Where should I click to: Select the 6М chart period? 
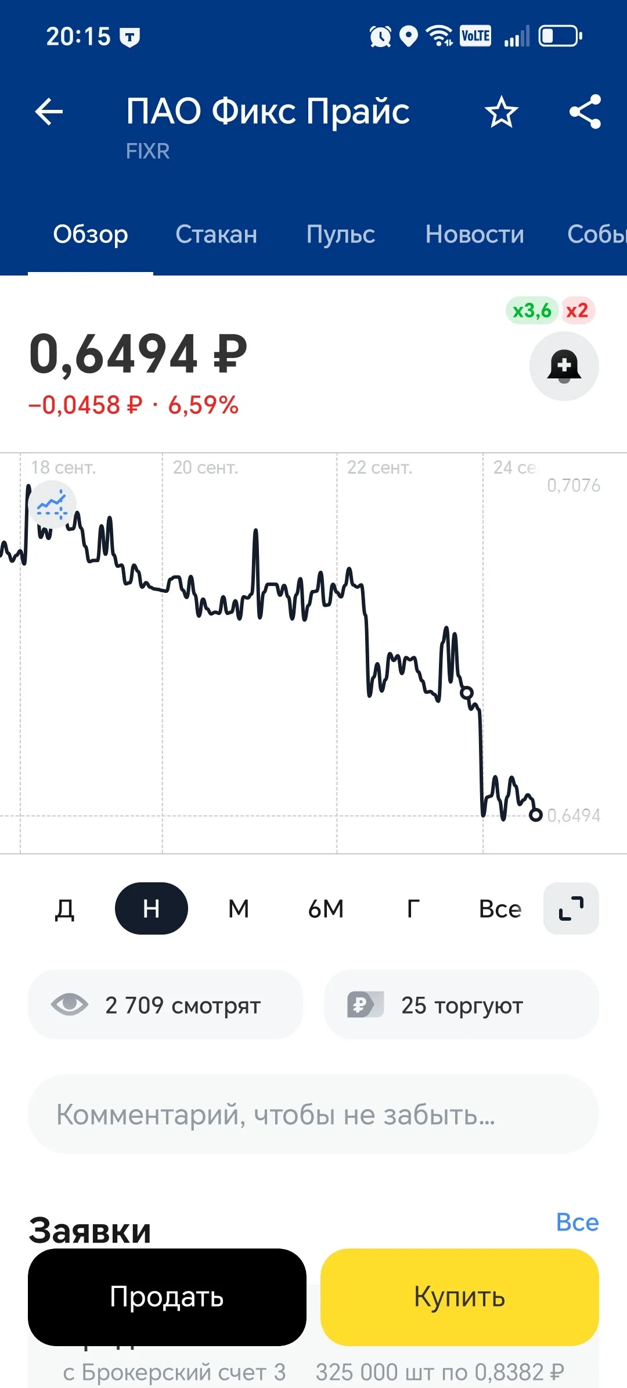(326, 908)
